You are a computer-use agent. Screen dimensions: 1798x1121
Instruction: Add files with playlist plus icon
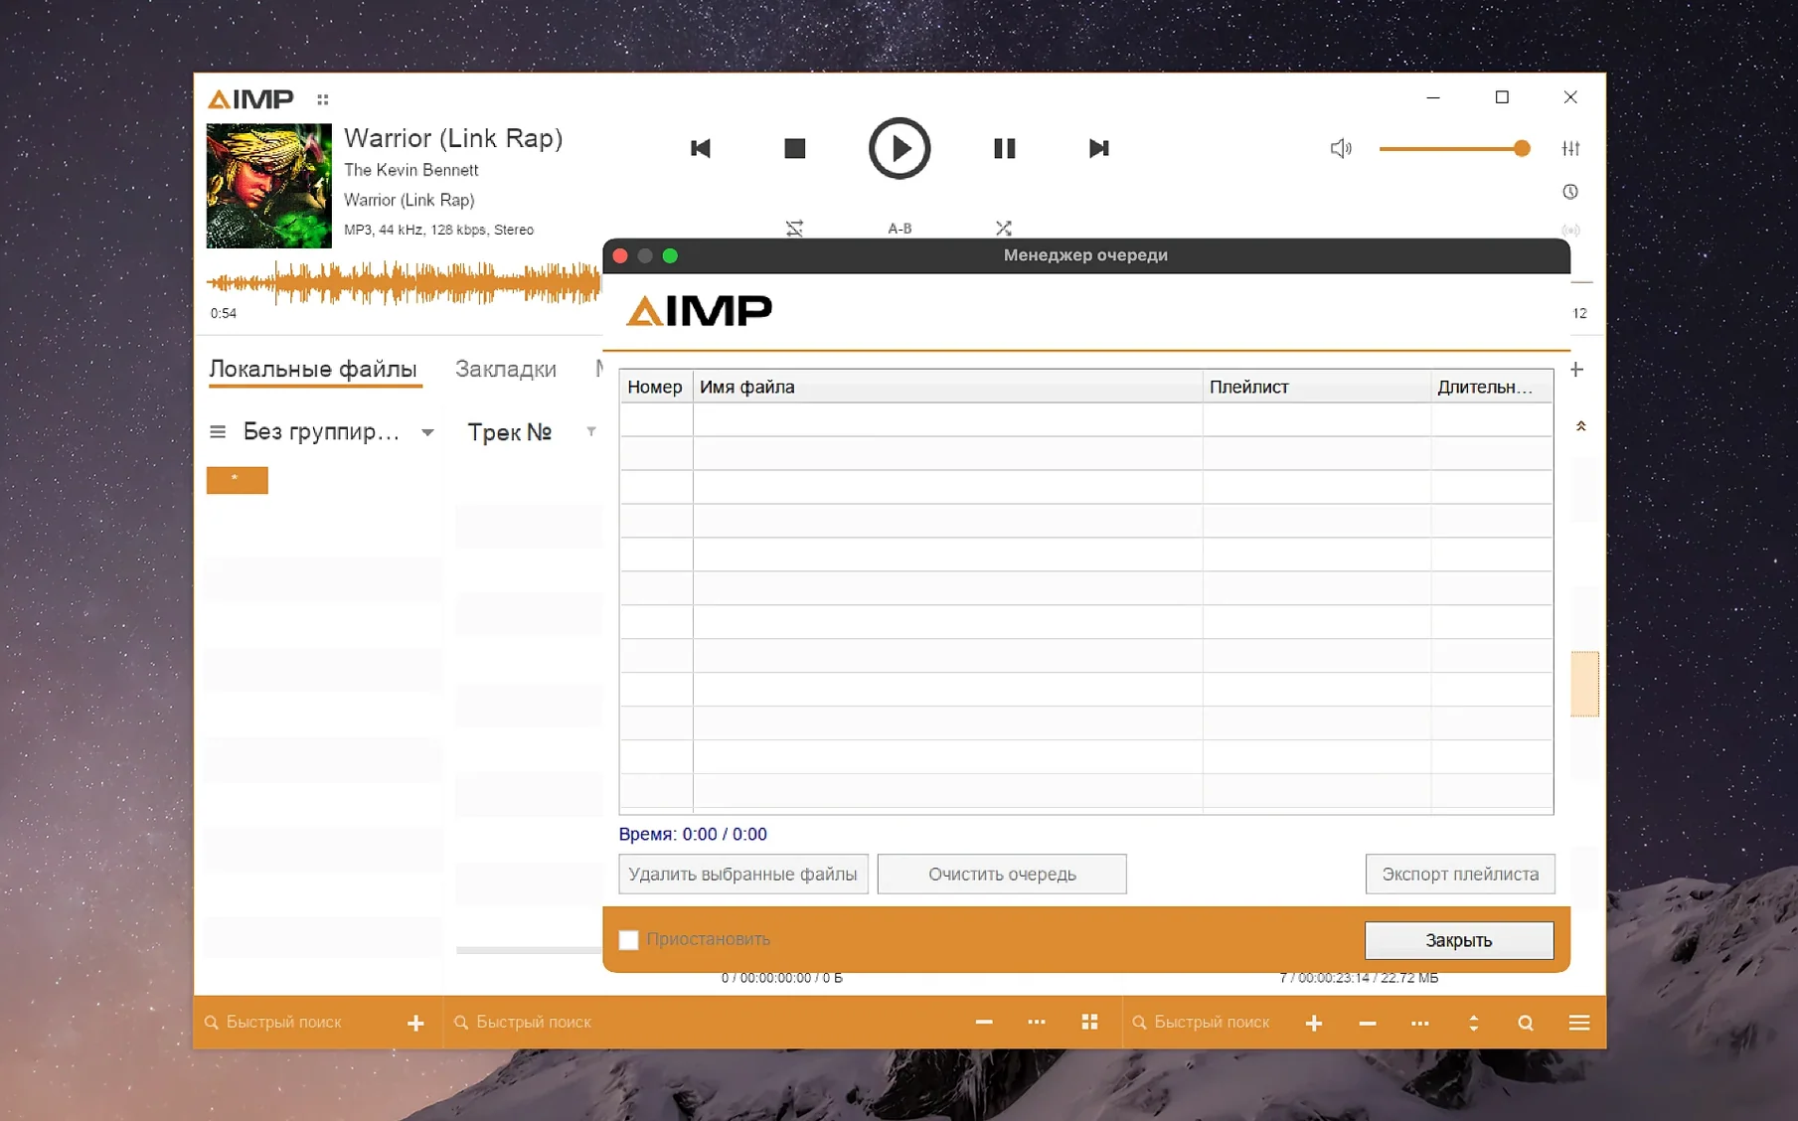[1314, 1023]
